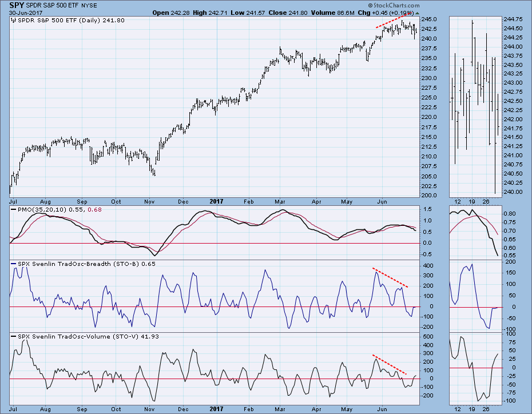Click the 244.75 label on the zoomed price axis
The height and width of the screenshot is (414, 532).
coord(513,19)
